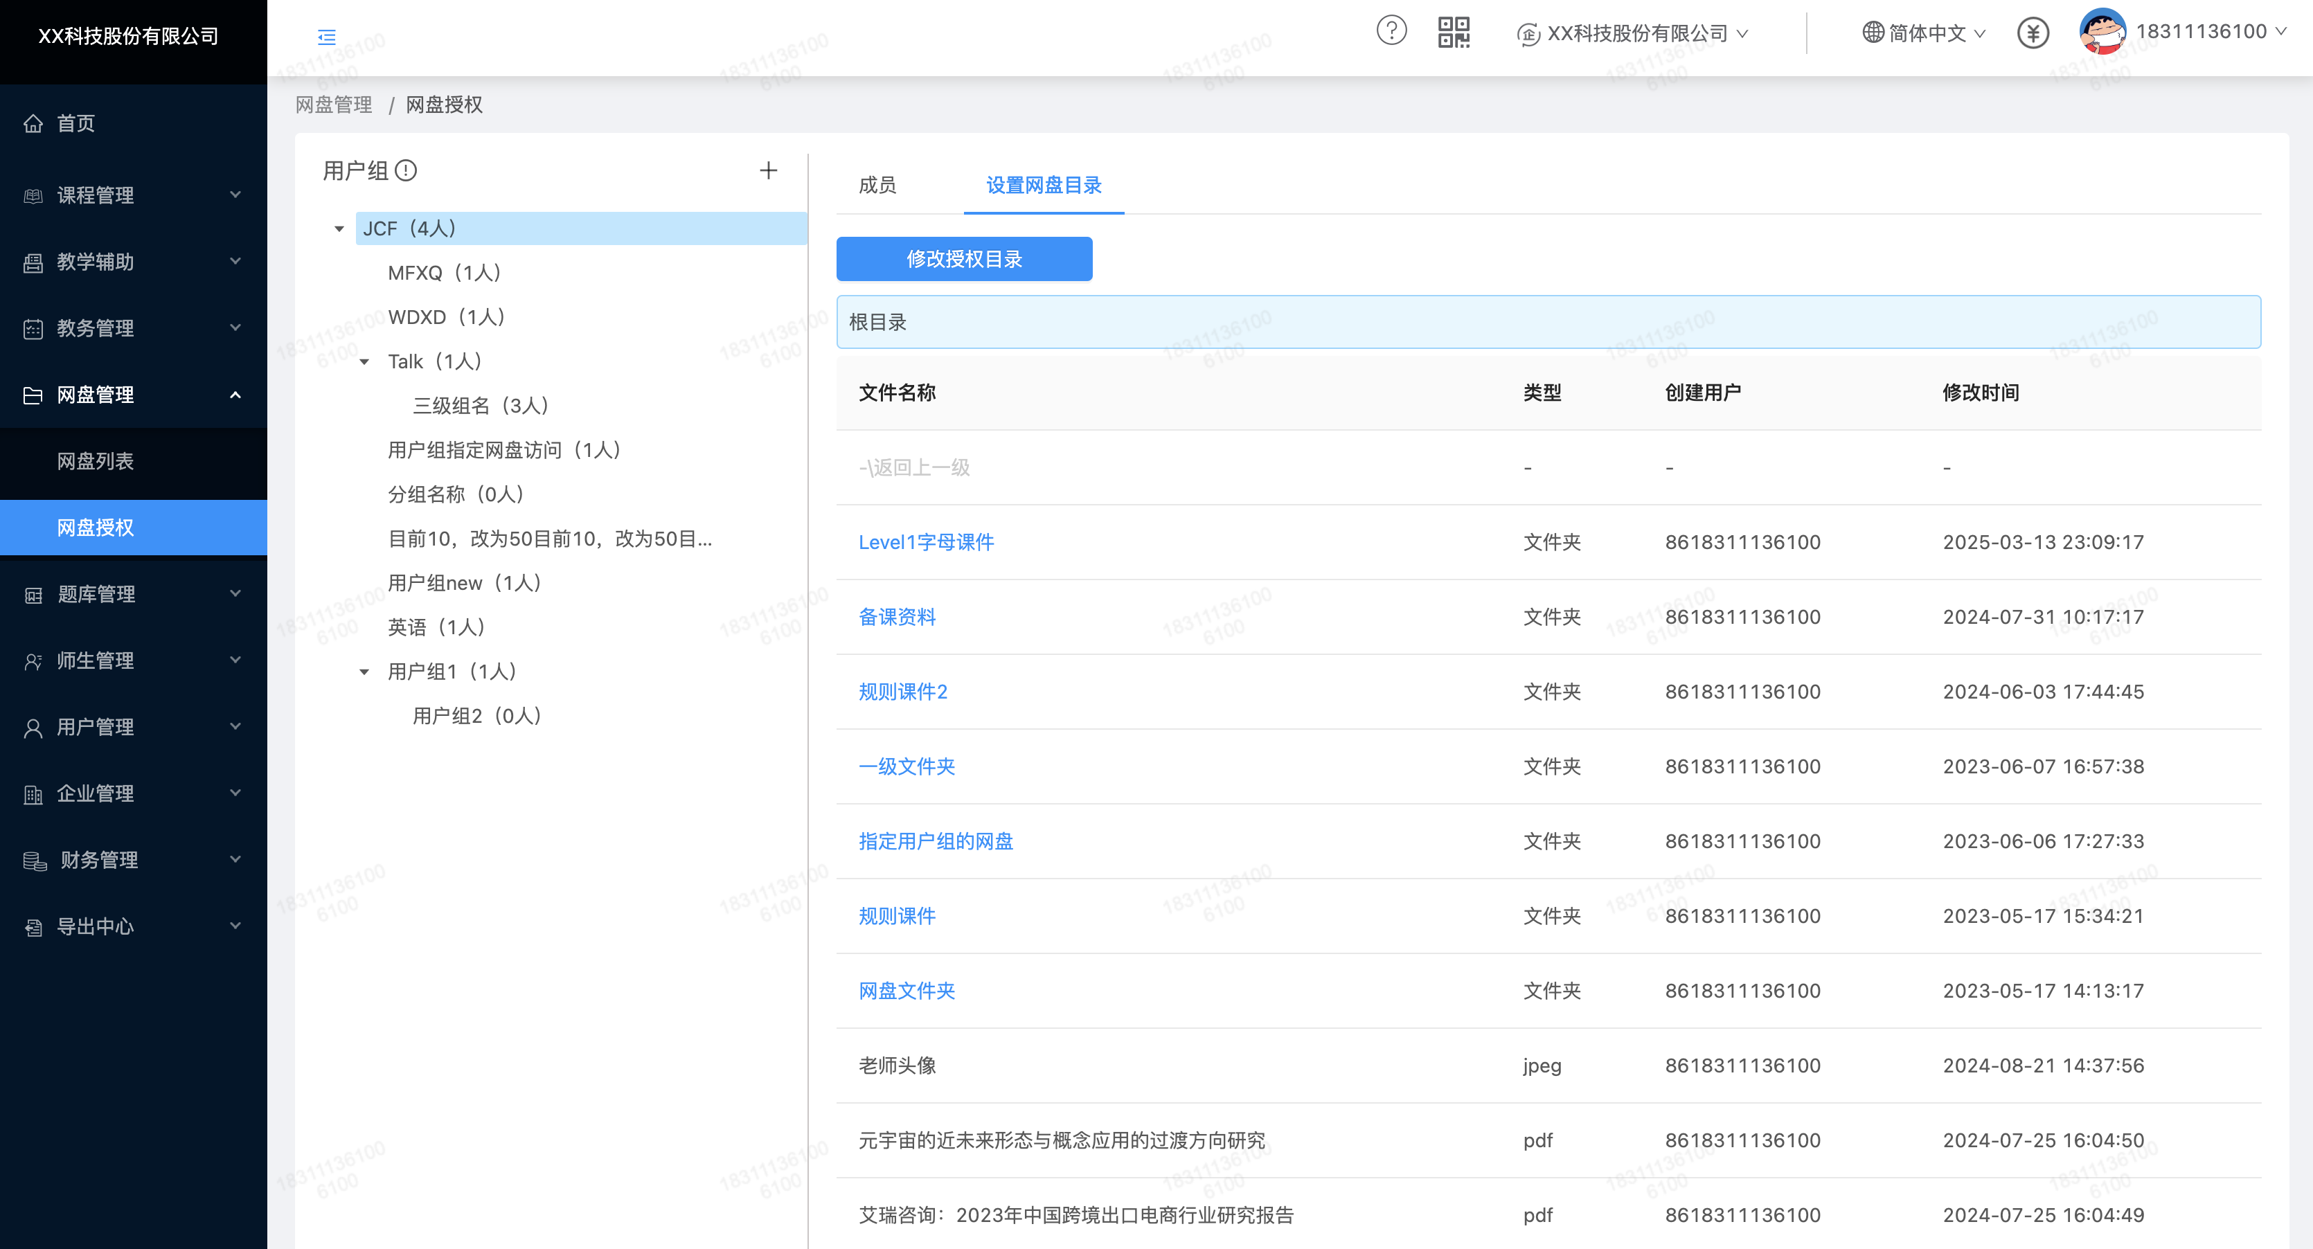Select the 三级组名 user group
Viewport: 2313px width, 1249px height.
[481, 406]
